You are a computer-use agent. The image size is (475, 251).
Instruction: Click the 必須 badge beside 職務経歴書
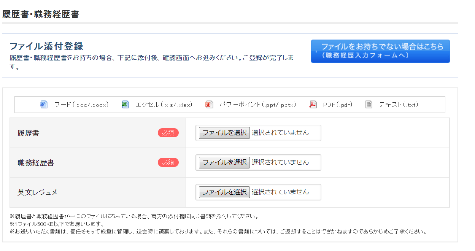168,162
